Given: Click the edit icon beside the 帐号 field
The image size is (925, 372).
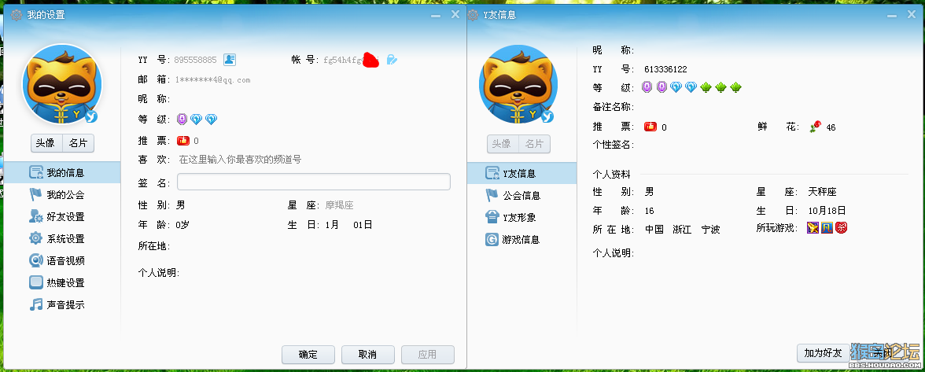Looking at the screenshot, I should coord(392,60).
